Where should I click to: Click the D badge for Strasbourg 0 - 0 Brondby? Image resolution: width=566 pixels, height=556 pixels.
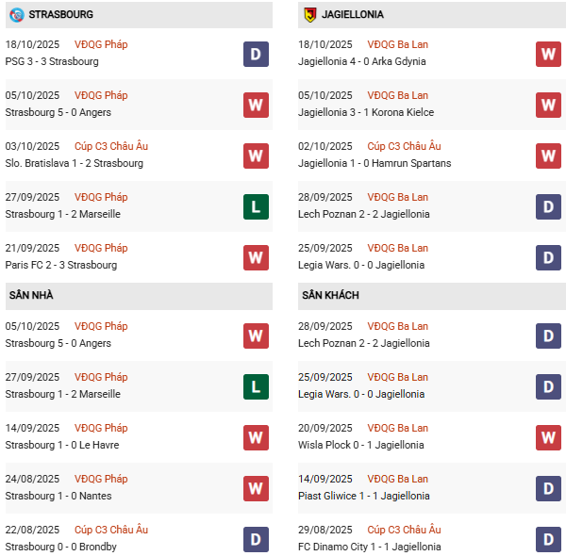pyautogui.click(x=256, y=539)
